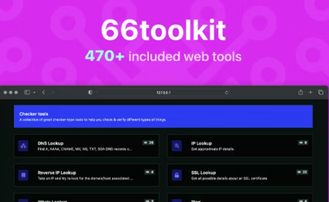Show tab overview in browser toolbar

click(321, 92)
